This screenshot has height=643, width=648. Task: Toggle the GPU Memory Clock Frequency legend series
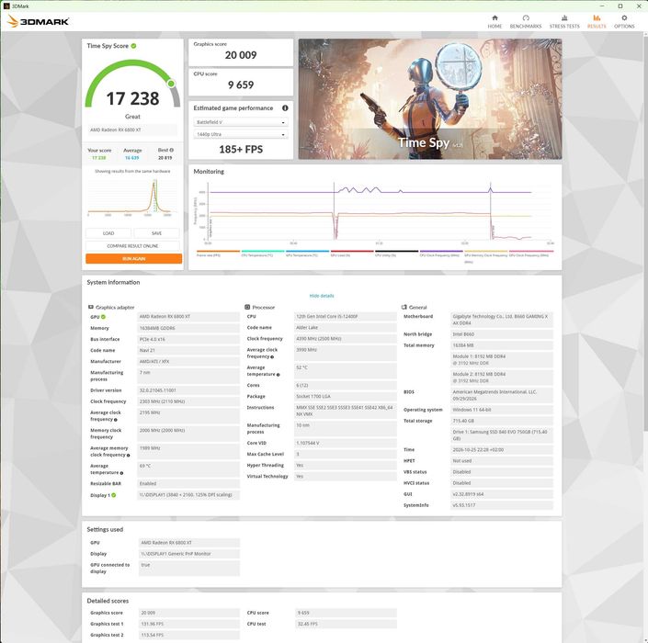[486, 255]
